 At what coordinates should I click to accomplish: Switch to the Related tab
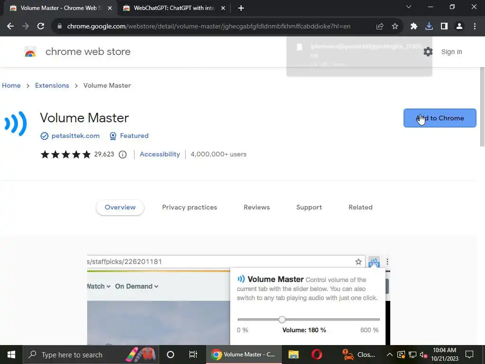tap(360, 208)
